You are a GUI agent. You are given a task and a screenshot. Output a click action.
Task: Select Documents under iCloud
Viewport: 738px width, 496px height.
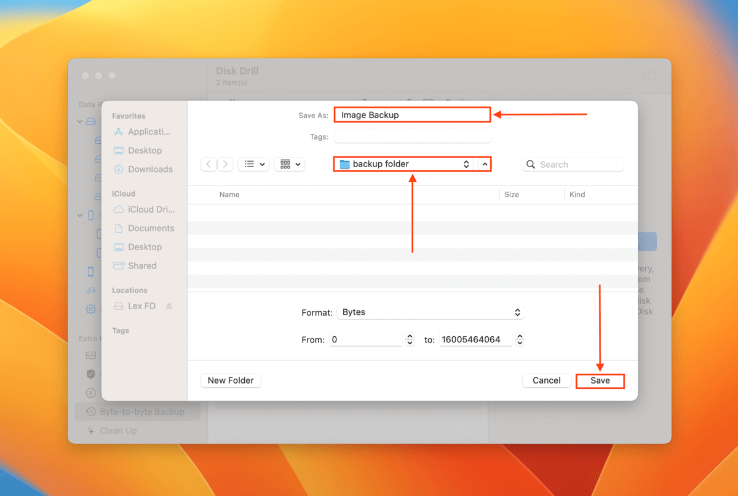tap(144, 228)
